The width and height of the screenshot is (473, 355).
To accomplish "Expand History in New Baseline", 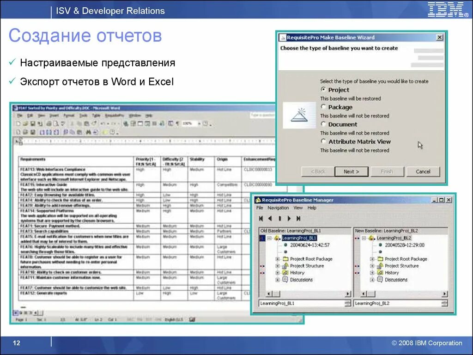I will pyautogui.click(x=372, y=273).
